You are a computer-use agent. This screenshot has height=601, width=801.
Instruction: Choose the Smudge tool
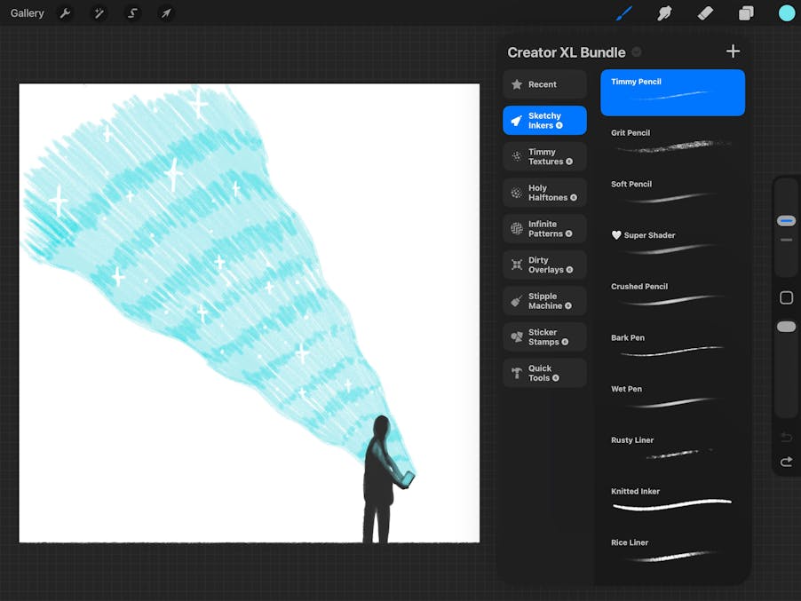coord(664,13)
